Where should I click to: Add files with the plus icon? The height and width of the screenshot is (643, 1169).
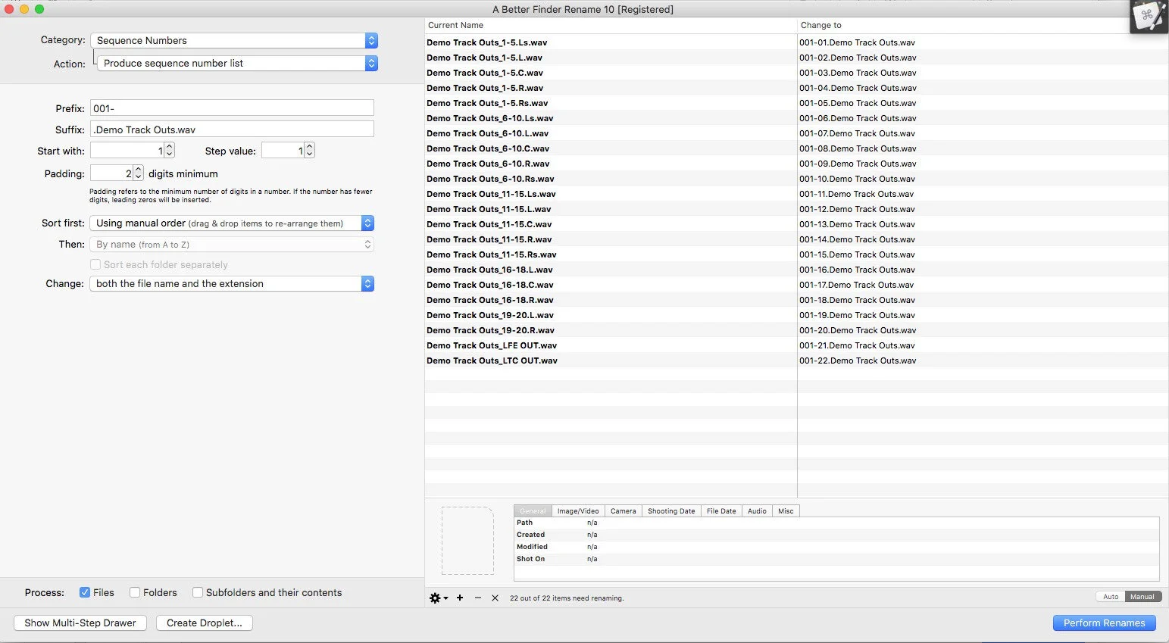[x=460, y=598]
